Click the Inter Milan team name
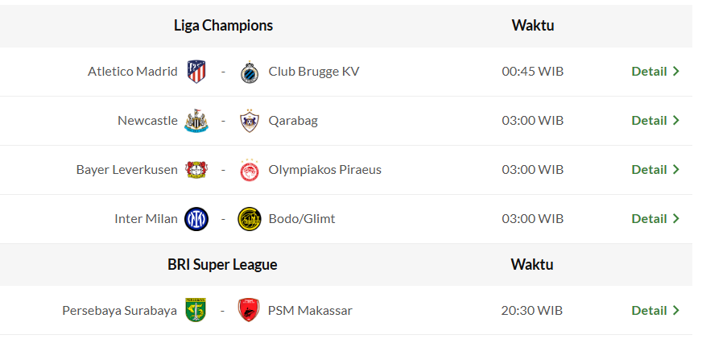702x339 pixels. tap(146, 219)
